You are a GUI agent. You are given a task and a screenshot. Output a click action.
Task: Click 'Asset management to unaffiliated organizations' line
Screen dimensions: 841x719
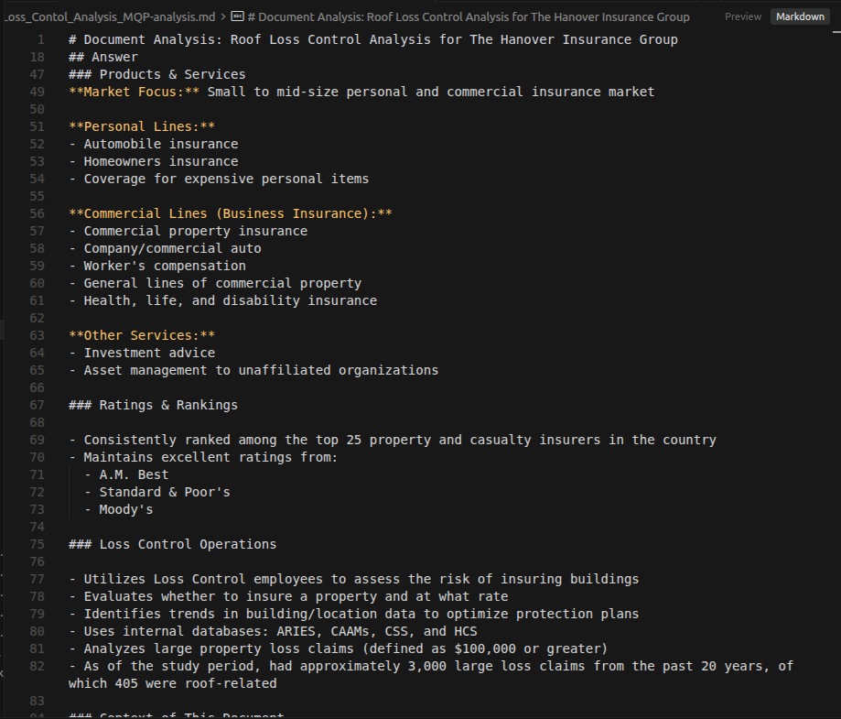click(253, 370)
